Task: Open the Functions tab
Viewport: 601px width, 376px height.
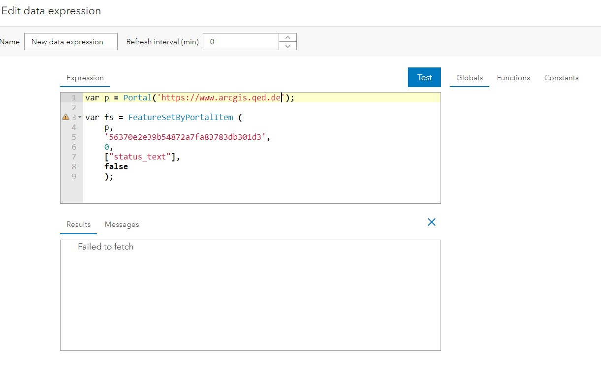Action: (x=513, y=78)
